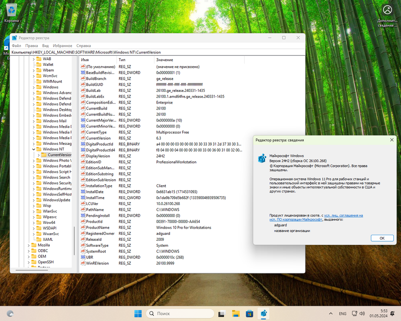
Task: Close the Редактор реестра: сведения dialog
Action: click(x=391, y=140)
